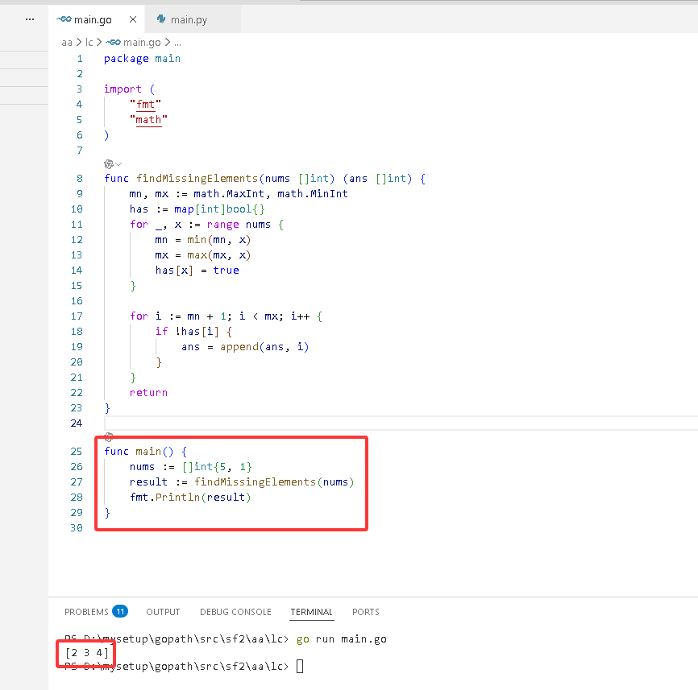
Task: Click the "fmt" import string on line 4
Action: click(146, 105)
